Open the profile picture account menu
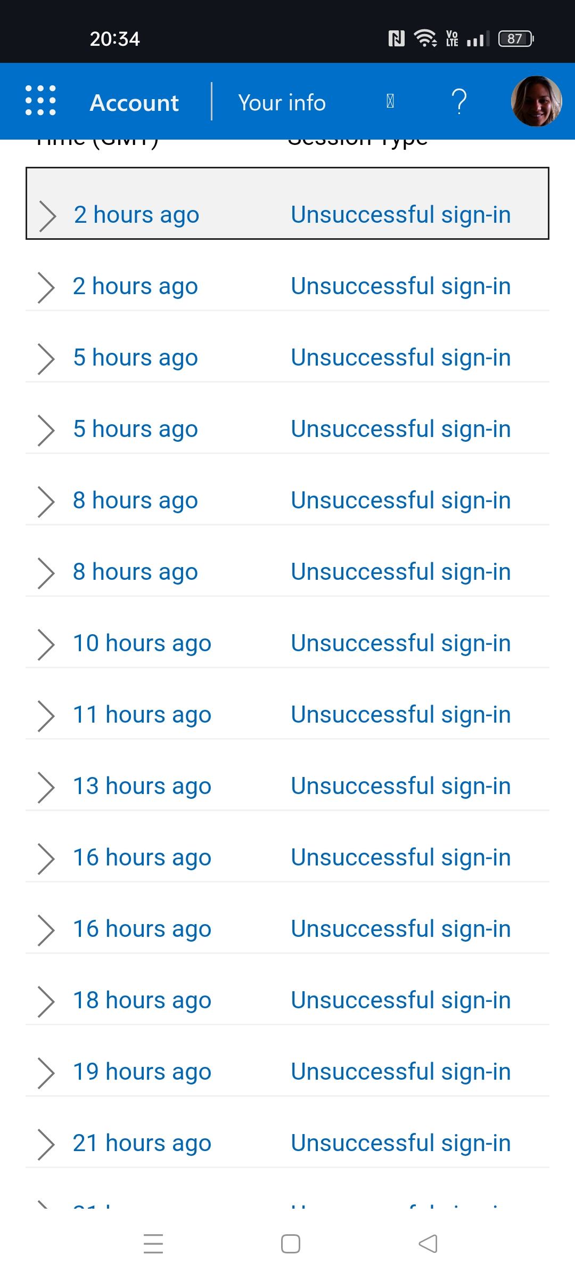Image resolution: width=575 pixels, height=1279 pixels. pyautogui.click(x=536, y=101)
